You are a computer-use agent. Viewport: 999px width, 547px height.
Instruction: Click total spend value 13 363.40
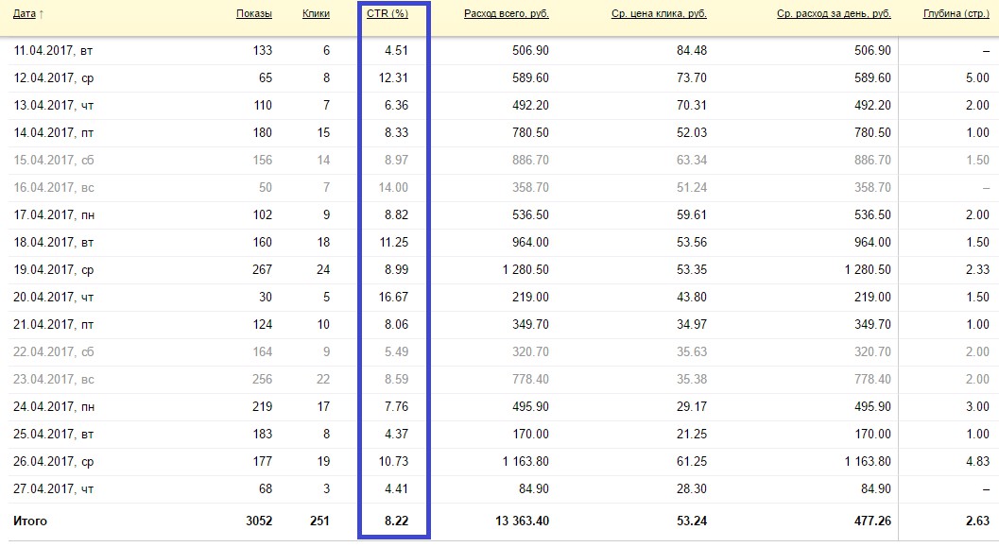522,521
